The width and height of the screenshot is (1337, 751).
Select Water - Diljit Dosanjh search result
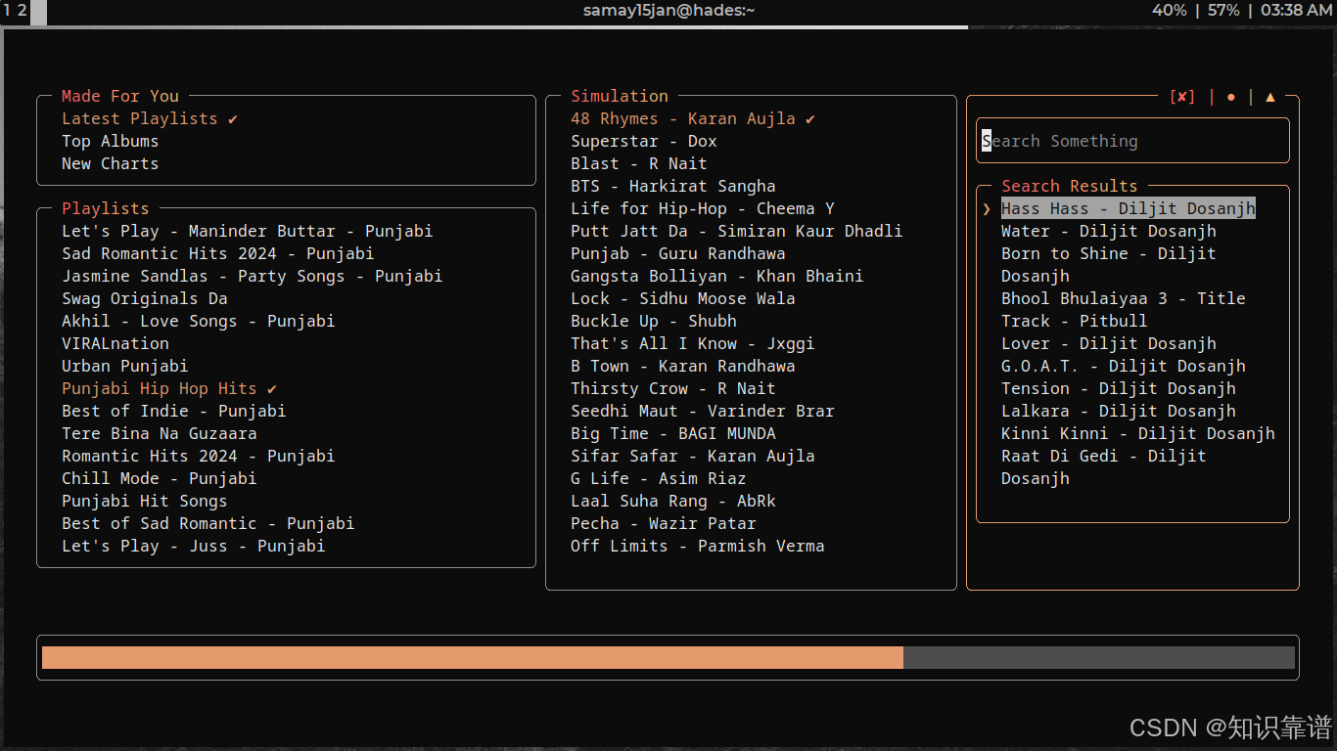point(1109,231)
